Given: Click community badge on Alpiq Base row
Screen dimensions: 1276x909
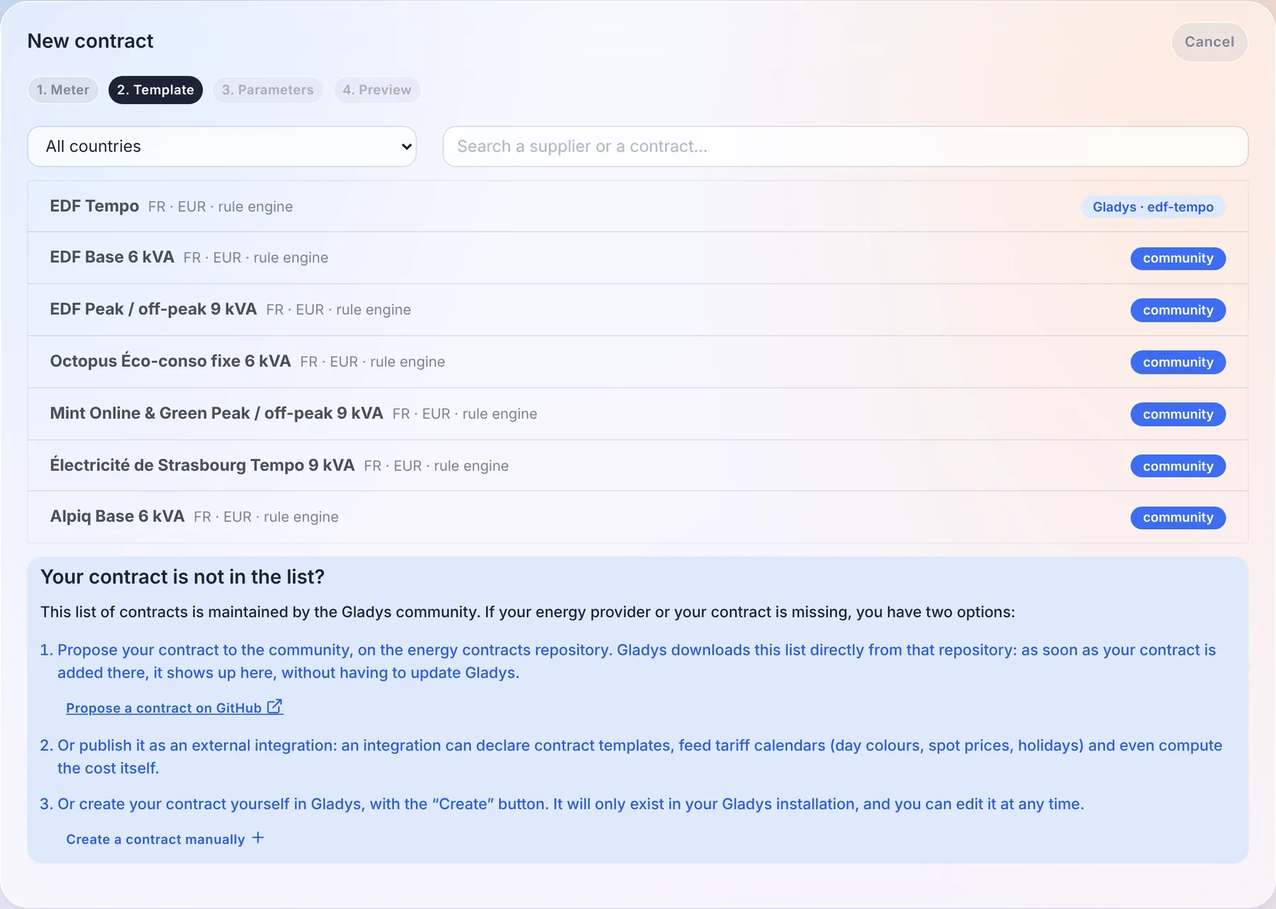Looking at the screenshot, I should (x=1178, y=518).
